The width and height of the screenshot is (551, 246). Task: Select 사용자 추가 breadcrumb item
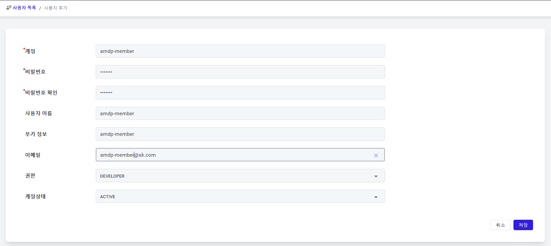(56, 8)
